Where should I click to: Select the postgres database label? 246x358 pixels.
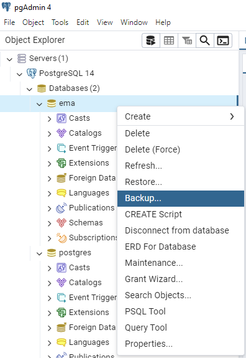[x=75, y=253]
